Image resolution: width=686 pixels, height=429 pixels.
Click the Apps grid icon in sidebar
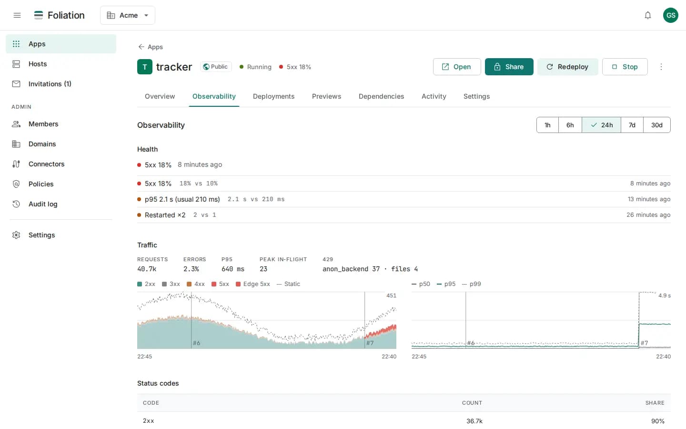16,44
